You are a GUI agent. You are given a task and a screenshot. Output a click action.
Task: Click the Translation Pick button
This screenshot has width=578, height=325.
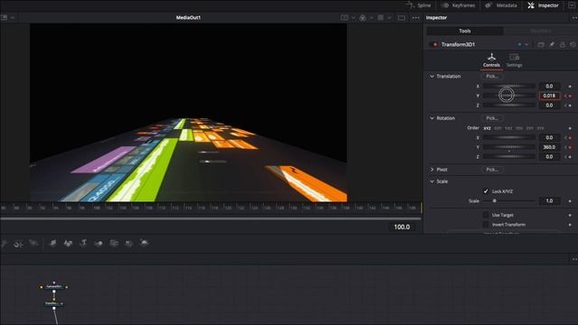click(x=492, y=76)
